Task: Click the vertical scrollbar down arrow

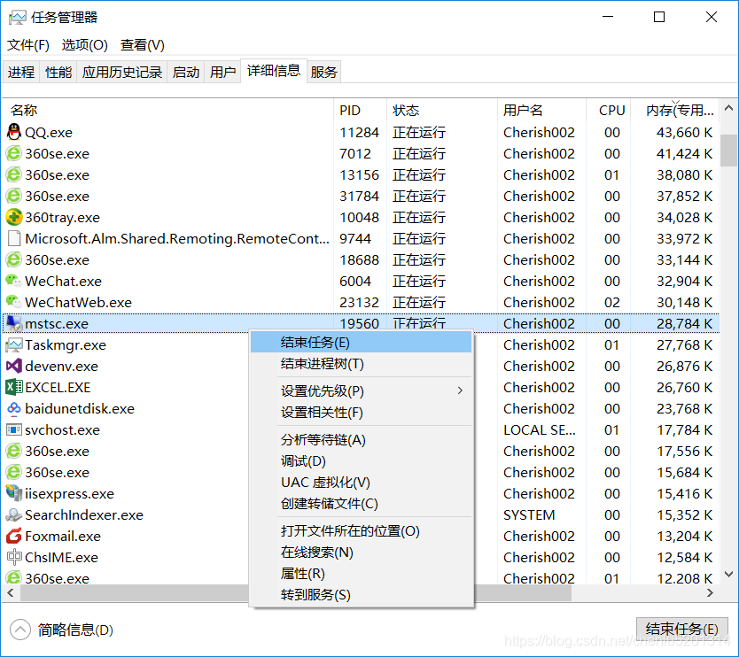Action: (728, 574)
